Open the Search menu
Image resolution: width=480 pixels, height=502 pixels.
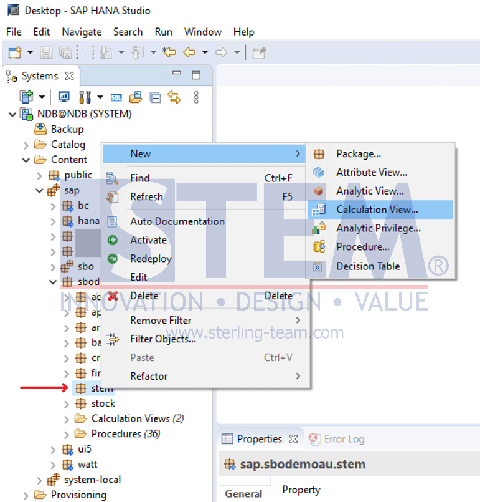tap(128, 32)
